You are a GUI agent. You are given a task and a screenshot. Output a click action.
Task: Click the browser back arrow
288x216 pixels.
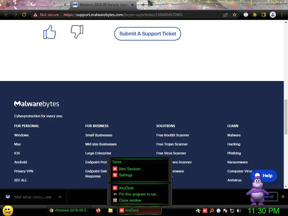pyautogui.click(x=6, y=15)
